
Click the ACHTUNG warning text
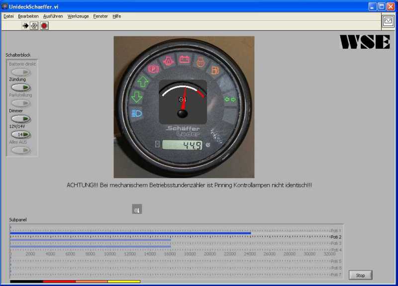(x=189, y=185)
